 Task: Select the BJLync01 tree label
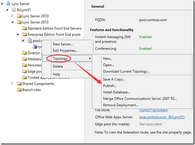(x=24, y=10)
